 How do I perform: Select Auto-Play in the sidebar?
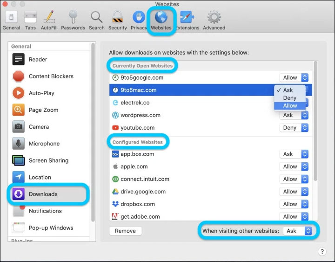coord(49,93)
